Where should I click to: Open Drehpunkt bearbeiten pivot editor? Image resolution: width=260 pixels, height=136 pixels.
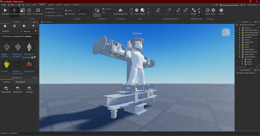click(97, 12)
